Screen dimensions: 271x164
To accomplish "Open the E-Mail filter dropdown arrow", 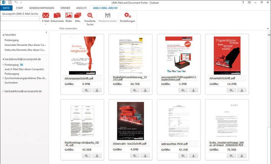I will (x=46, y=24).
